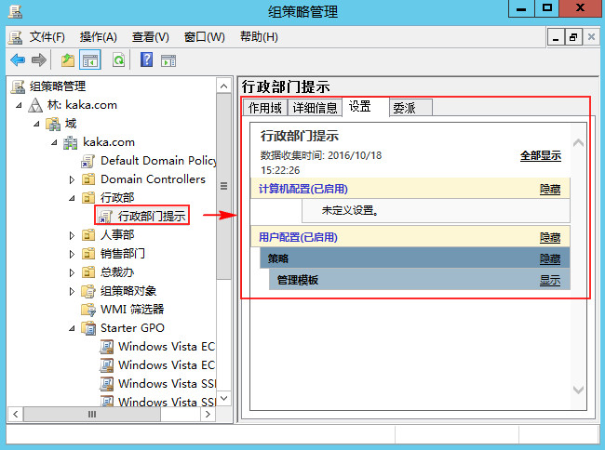Click the Starter GPO folder icon

88,328
